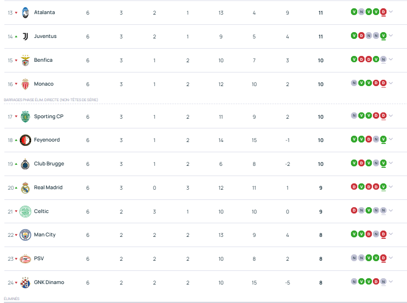Expand the PSV form chevron
The image size is (407, 303).
coord(390,258)
